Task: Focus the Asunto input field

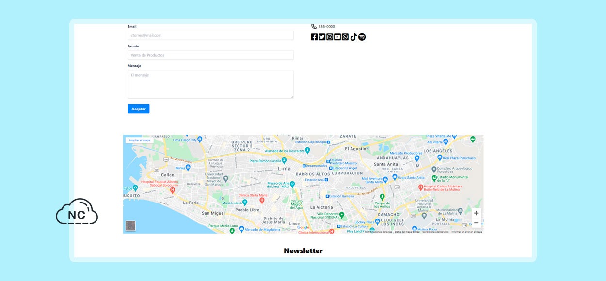Action: click(210, 55)
